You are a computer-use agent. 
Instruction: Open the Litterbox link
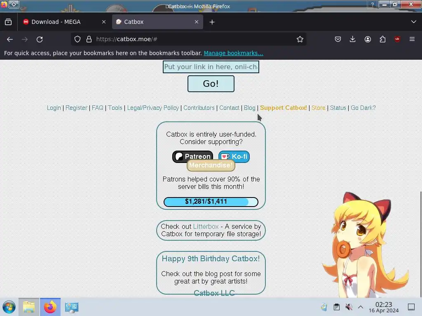pyautogui.click(x=206, y=227)
